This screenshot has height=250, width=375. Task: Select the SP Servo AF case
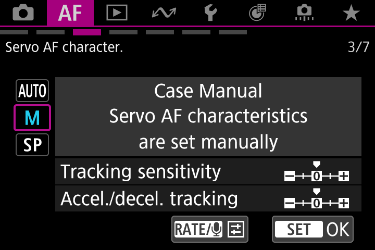[32, 144]
